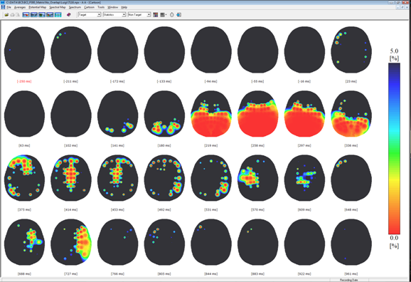Click the print preview icon

pyautogui.click(x=18, y=15)
